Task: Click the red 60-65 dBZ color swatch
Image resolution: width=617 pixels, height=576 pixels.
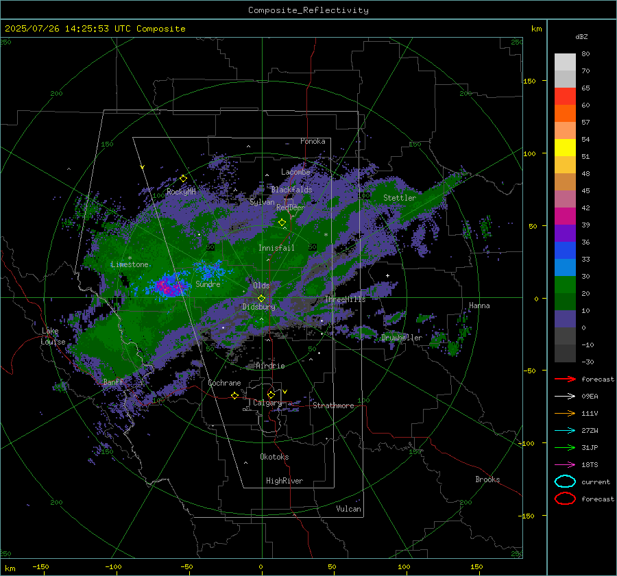Action: (x=565, y=97)
